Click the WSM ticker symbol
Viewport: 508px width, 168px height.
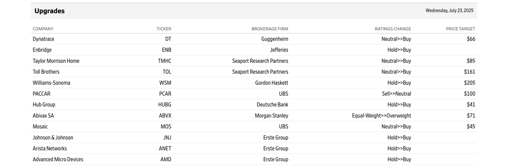click(x=166, y=83)
